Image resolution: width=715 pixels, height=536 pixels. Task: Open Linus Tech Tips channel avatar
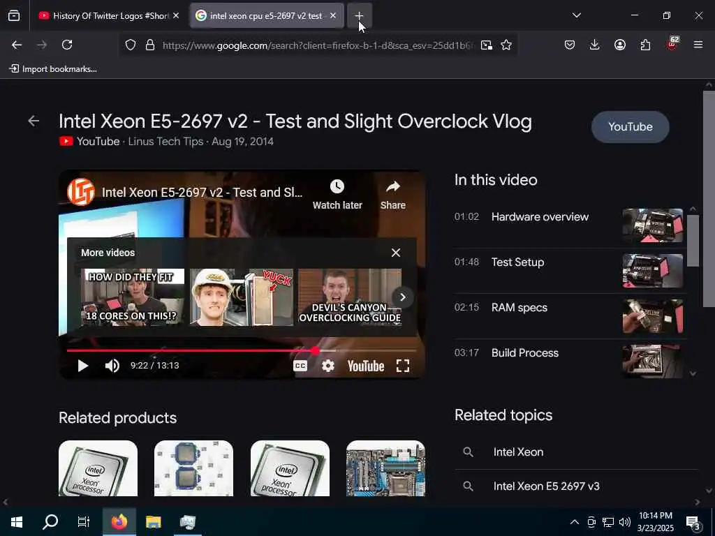pyautogui.click(x=81, y=192)
